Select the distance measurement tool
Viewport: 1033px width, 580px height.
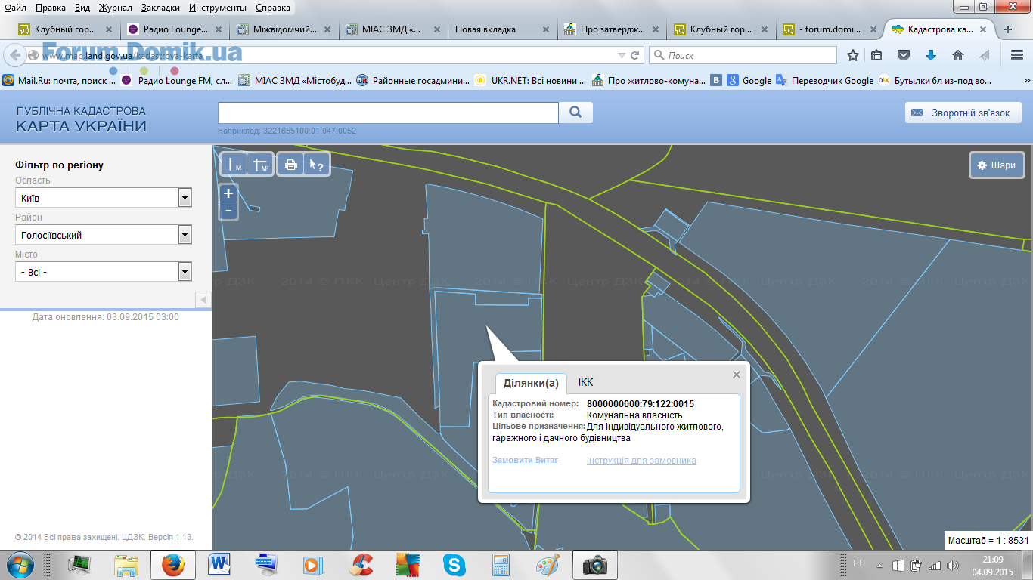click(x=234, y=165)
